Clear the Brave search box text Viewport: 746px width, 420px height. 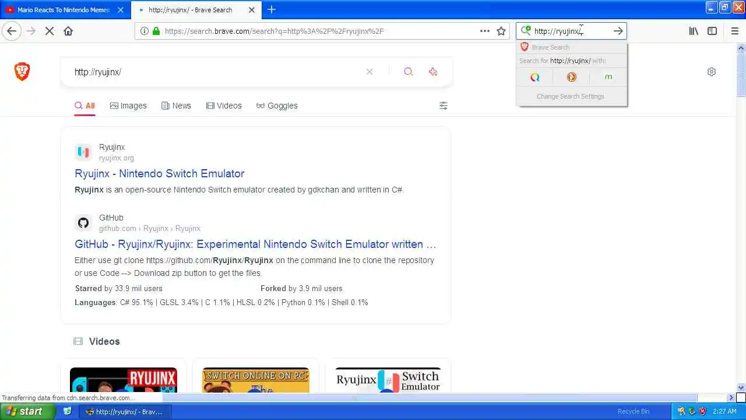(x=370, y=72)
